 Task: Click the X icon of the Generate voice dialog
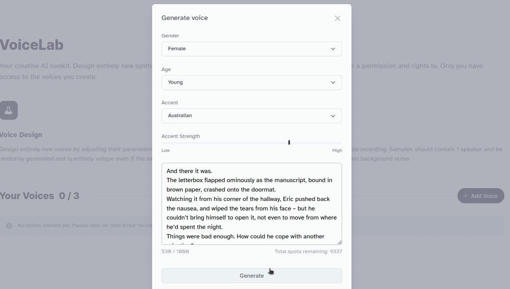coord(337,18)
